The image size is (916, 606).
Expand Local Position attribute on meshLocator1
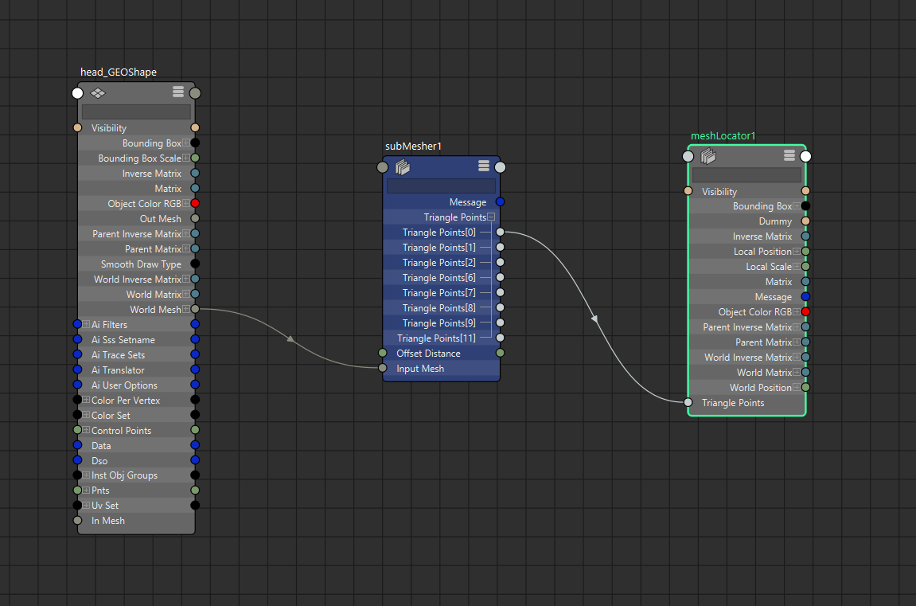coord(797,252)
